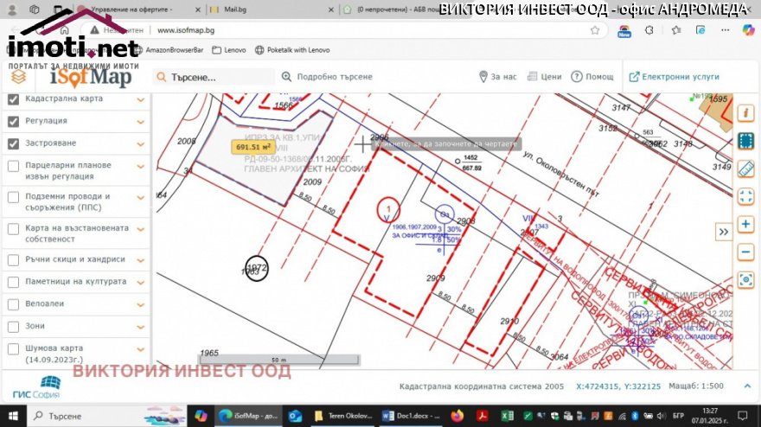Enable Парцеларни планове извън регулация layer
This screenshot has height=427, width=761.
(x=14, y=167)
